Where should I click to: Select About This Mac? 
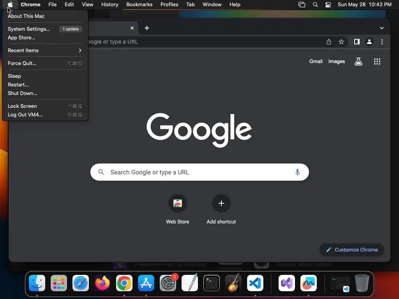pos(26,16)
